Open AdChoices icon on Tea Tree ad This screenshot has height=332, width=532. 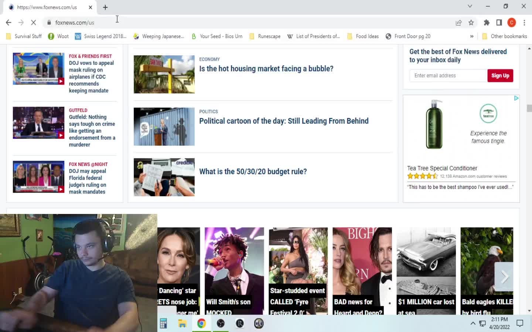point(516,98)
